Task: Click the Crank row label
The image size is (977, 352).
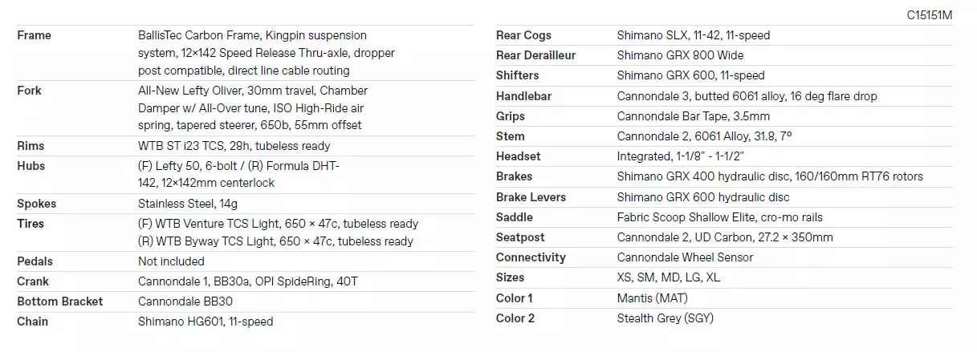Action: [33, 281]
